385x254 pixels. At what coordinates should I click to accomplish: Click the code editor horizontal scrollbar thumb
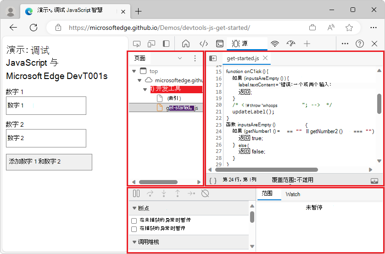point(267,169)
